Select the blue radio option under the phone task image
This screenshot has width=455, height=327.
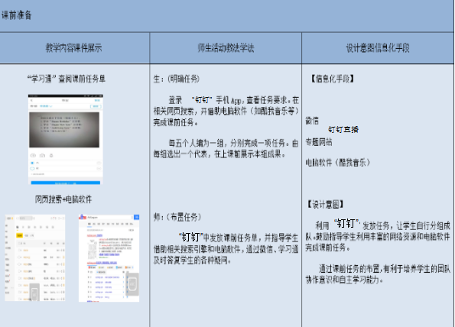pyautogui.click(x=32, y=163)
